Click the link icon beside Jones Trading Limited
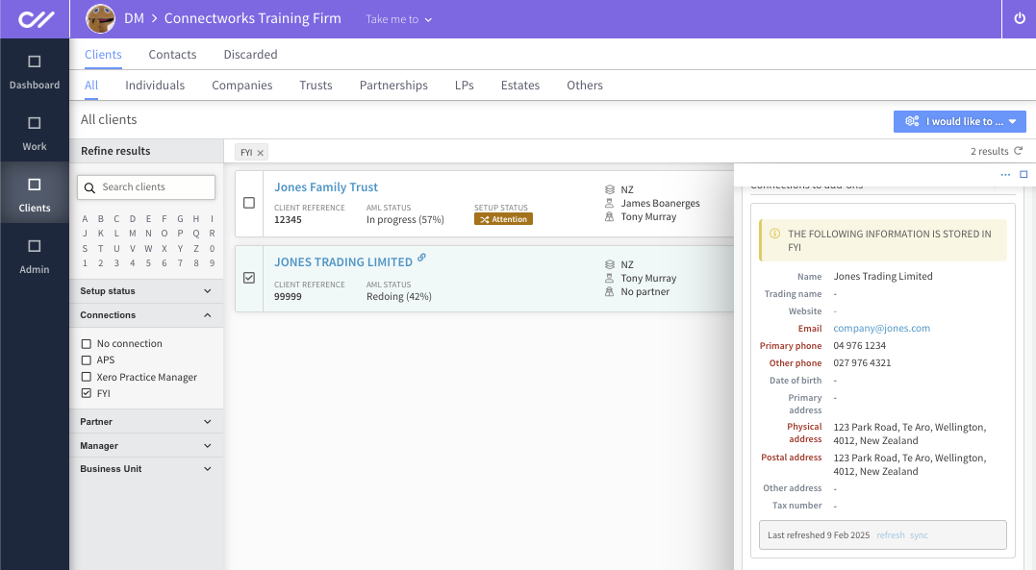The height and width of the screenshot is (570, 1036). pos(421,258)
